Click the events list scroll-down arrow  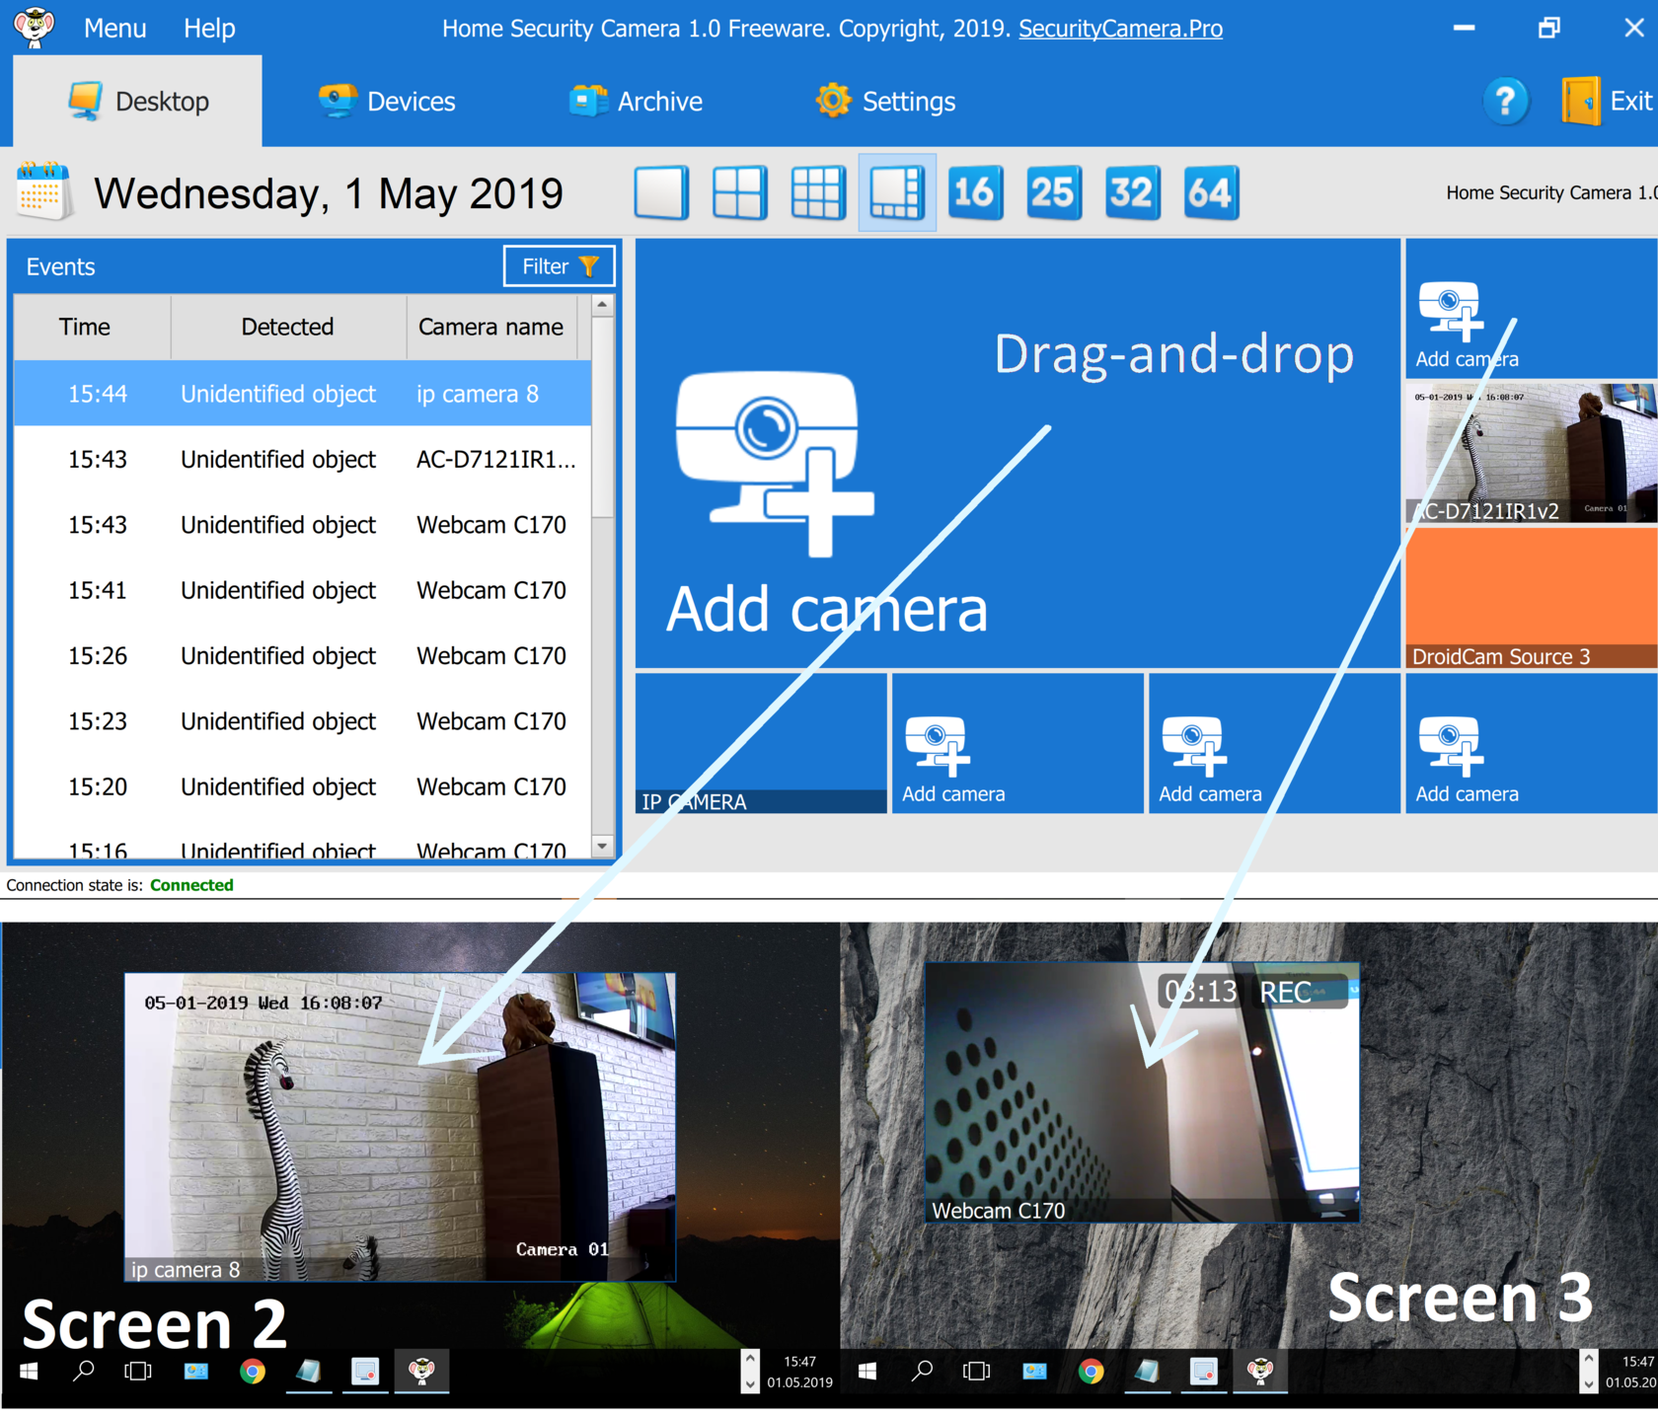point(602,846)
